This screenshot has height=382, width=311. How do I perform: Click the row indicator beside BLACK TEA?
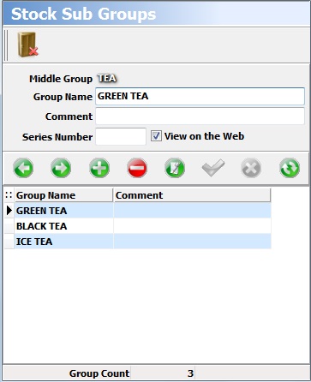click(x=9, y=226)
